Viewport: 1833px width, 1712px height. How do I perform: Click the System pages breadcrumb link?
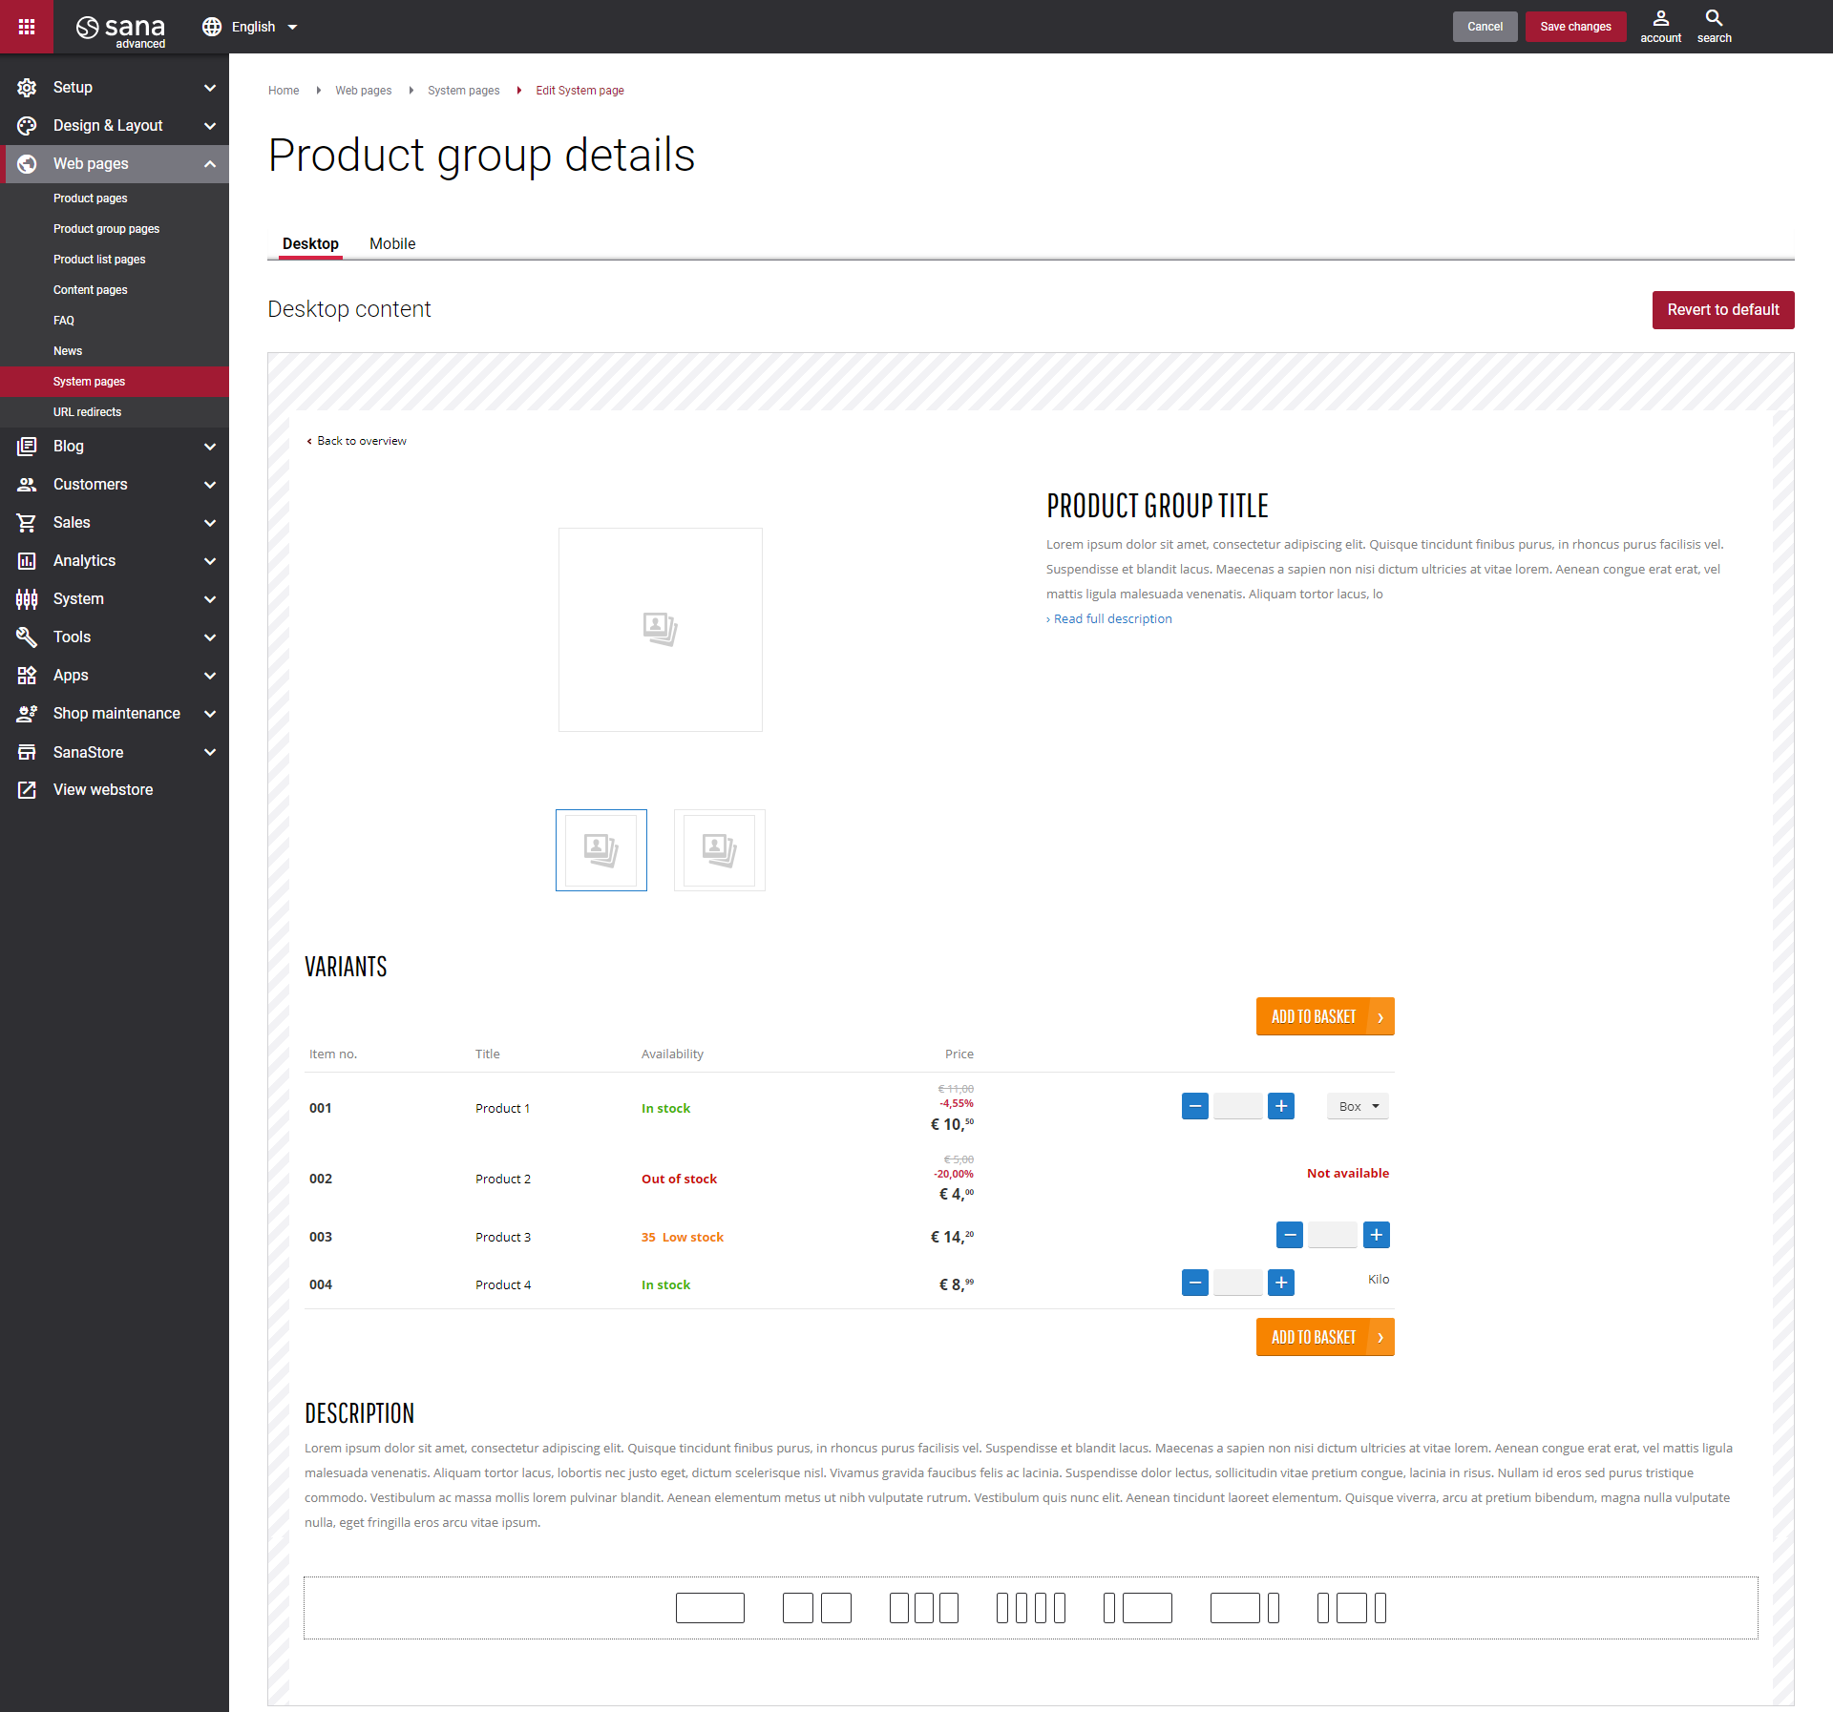click(463, 91)
